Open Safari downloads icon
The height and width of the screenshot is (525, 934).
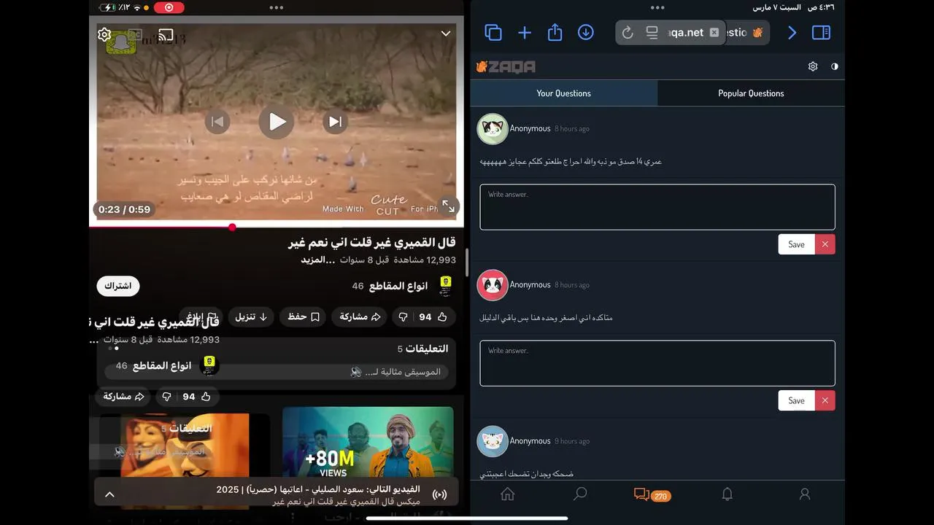[x=585, y=33]
